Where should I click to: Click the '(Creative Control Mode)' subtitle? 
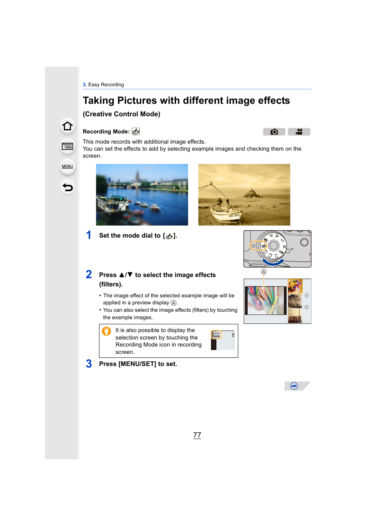coord(122,114)
